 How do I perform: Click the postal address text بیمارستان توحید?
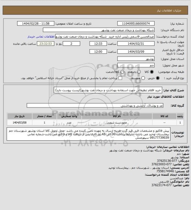click(x=118, y=168)
